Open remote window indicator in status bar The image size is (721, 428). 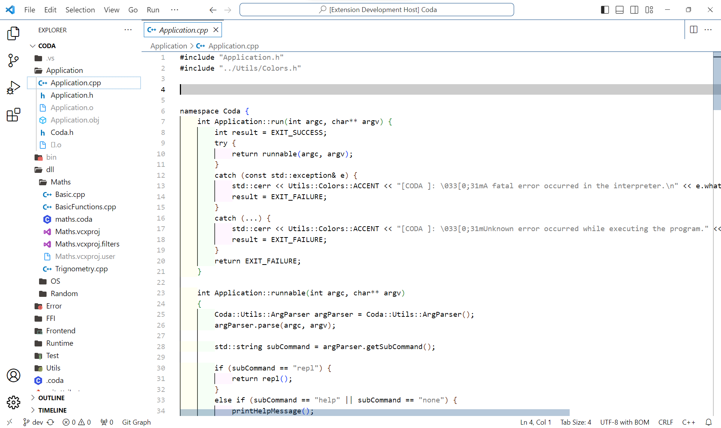coord(10,422)
